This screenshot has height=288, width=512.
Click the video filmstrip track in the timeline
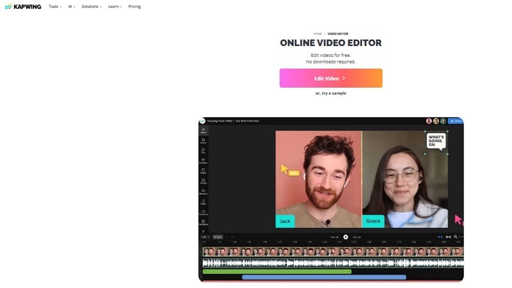coord(333,252)
